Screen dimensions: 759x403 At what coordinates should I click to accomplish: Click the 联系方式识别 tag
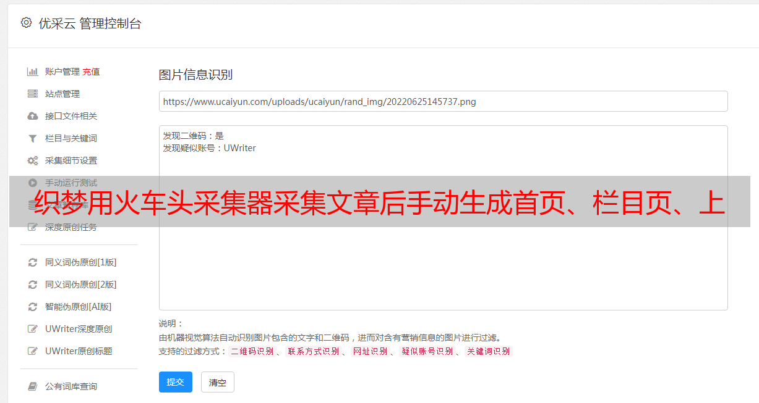(313, 351)
